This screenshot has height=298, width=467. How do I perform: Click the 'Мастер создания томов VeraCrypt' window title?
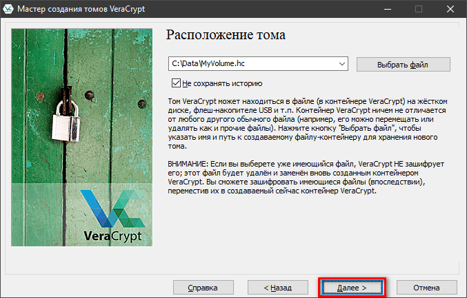(x=77, y=10)
